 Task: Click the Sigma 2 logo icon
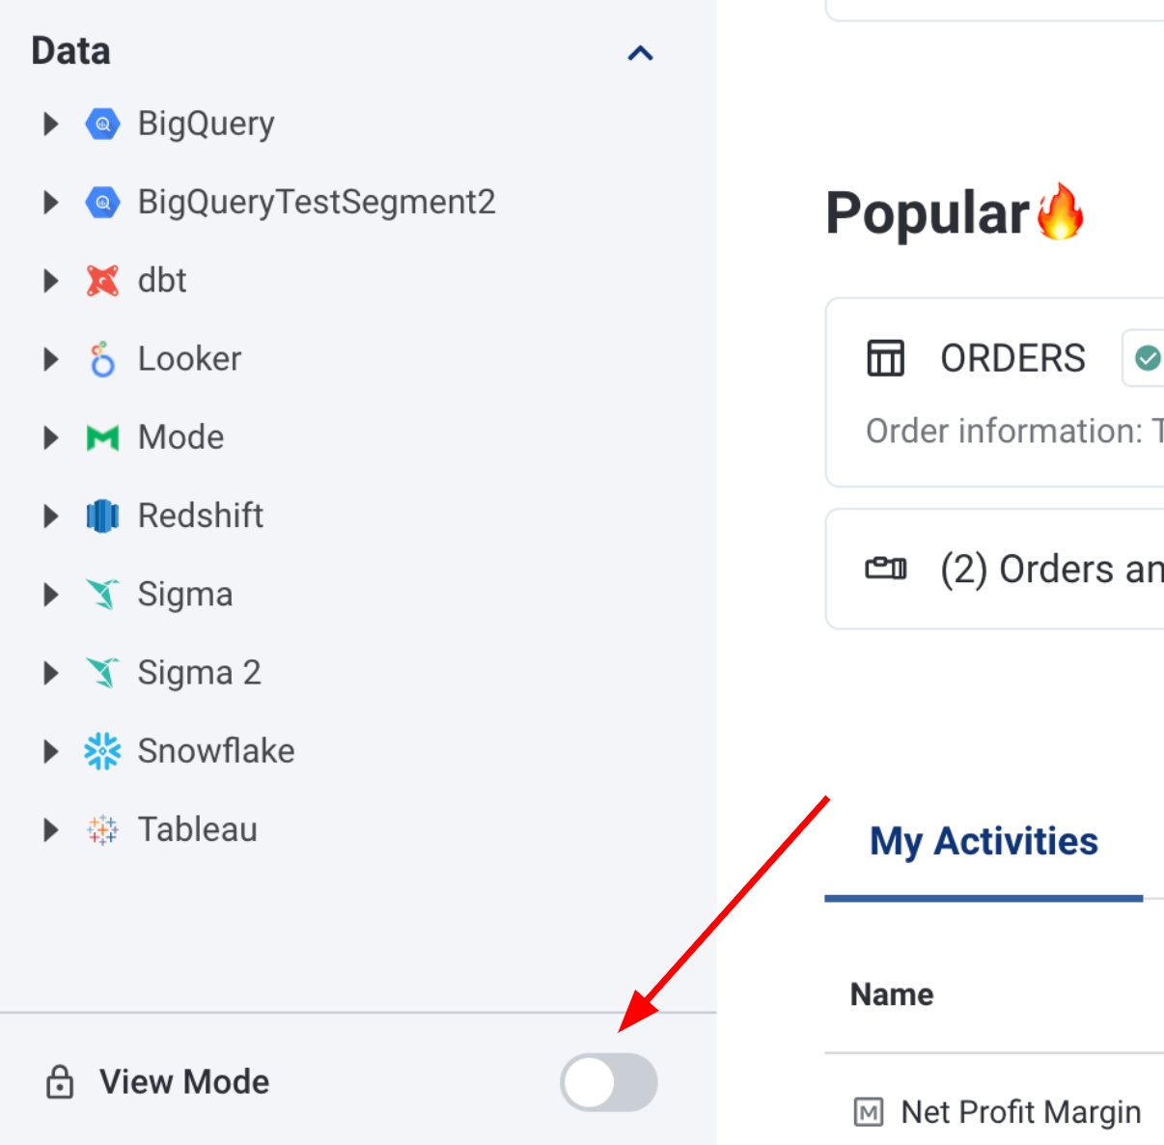[x=102, y=673]
